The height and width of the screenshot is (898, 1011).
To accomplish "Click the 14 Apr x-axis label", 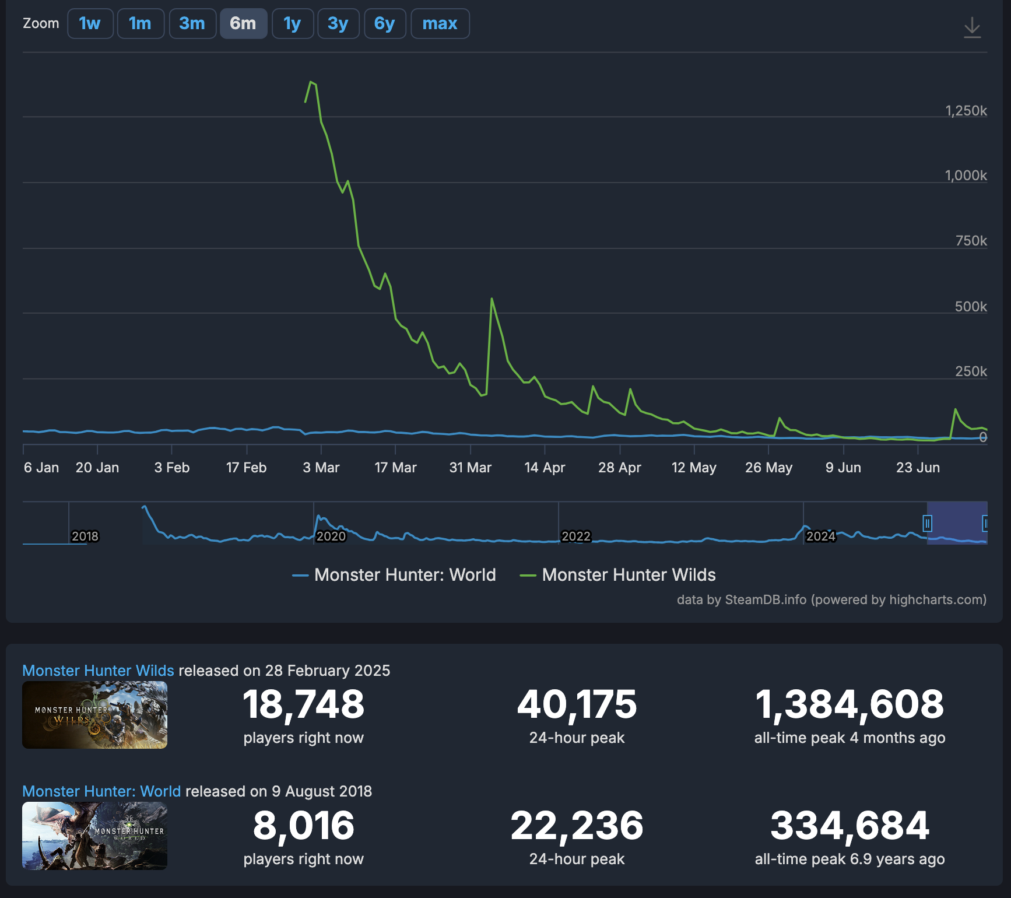I will [545, 468].
